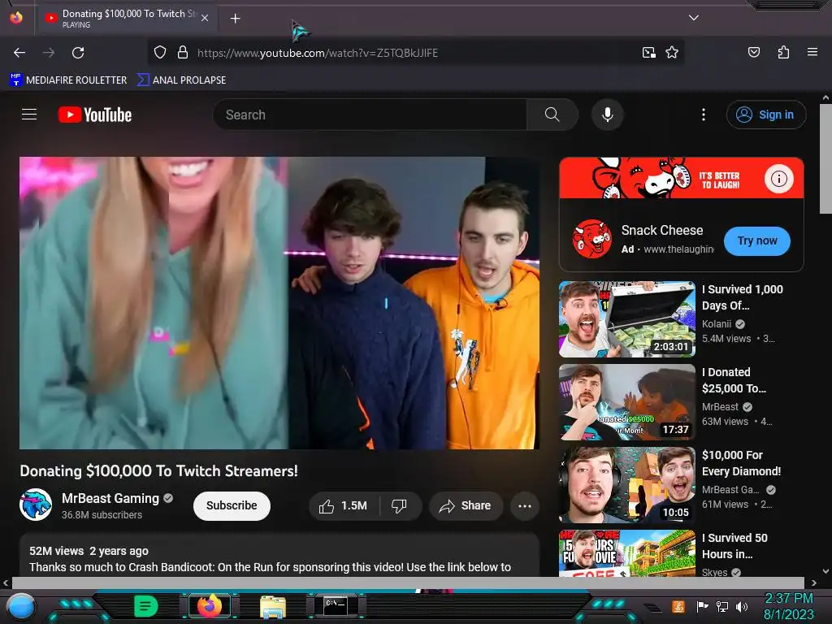Open the Firefox application hamburger menu
The height and width of the screenshot is (624, 832).
click(x=812, y=52)
